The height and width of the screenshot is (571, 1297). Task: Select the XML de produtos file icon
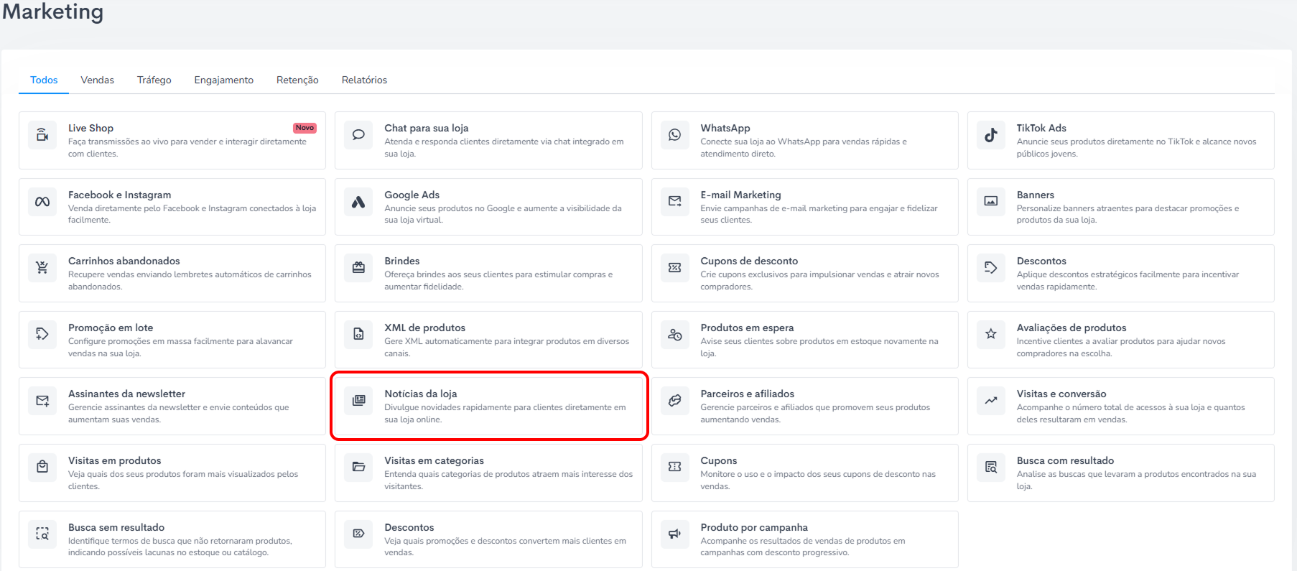point(358,334)
